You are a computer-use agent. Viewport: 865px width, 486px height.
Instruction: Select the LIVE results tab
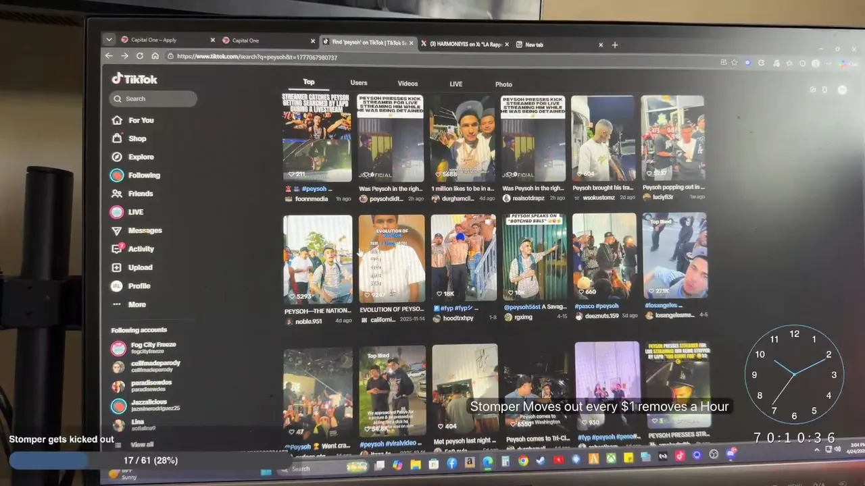tap(456, 84)
